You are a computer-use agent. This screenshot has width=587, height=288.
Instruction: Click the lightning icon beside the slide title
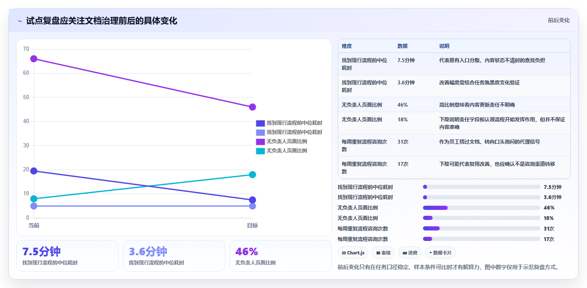tap(20, 21)
